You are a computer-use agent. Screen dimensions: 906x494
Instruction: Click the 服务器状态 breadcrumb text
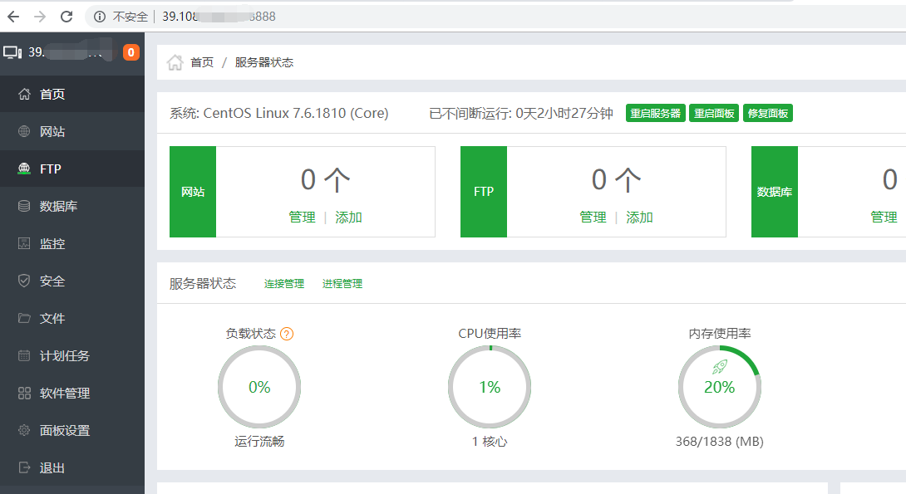[264, 62]
